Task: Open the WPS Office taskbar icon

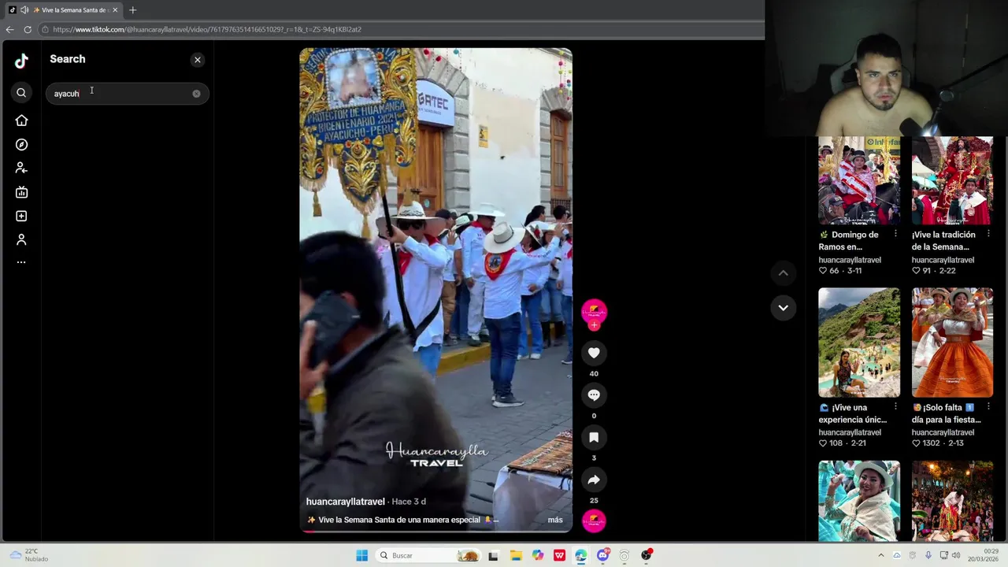Action: [559, 555]
